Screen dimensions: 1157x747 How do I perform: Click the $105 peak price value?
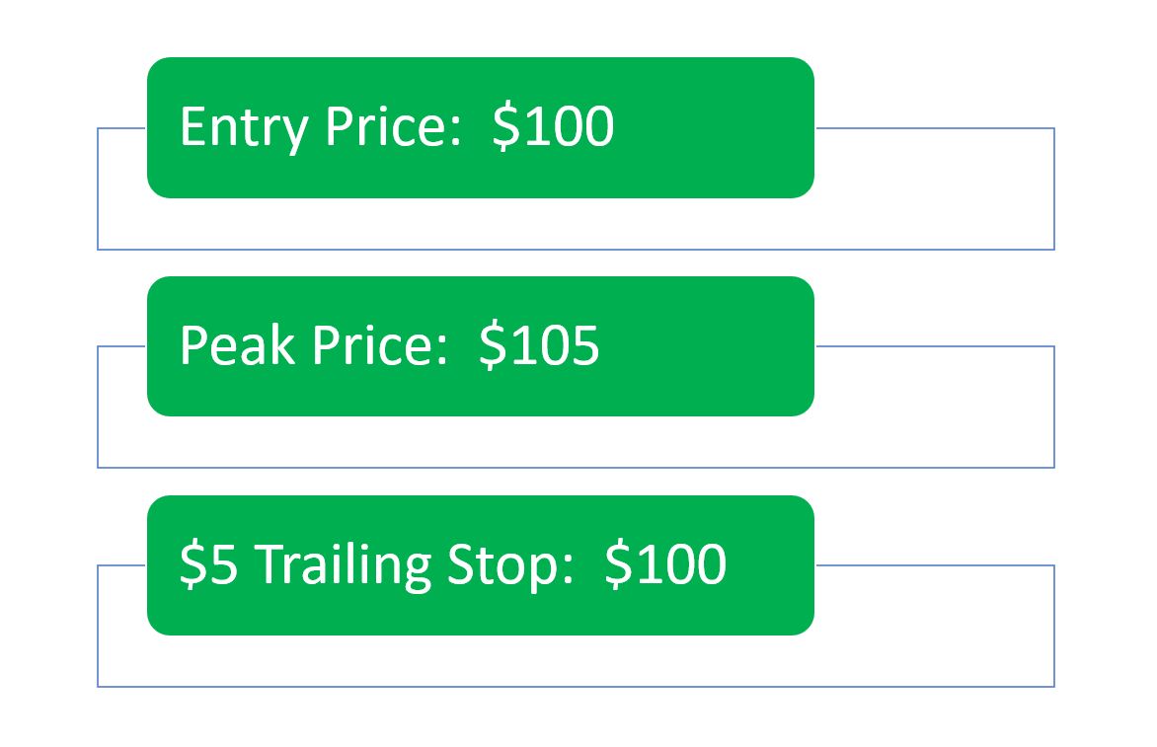tap(539, 346)
